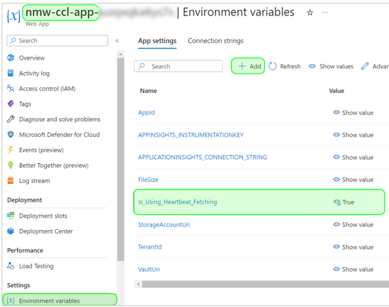
Task: Open Access control (IAM)
Action: pos(47,89)
